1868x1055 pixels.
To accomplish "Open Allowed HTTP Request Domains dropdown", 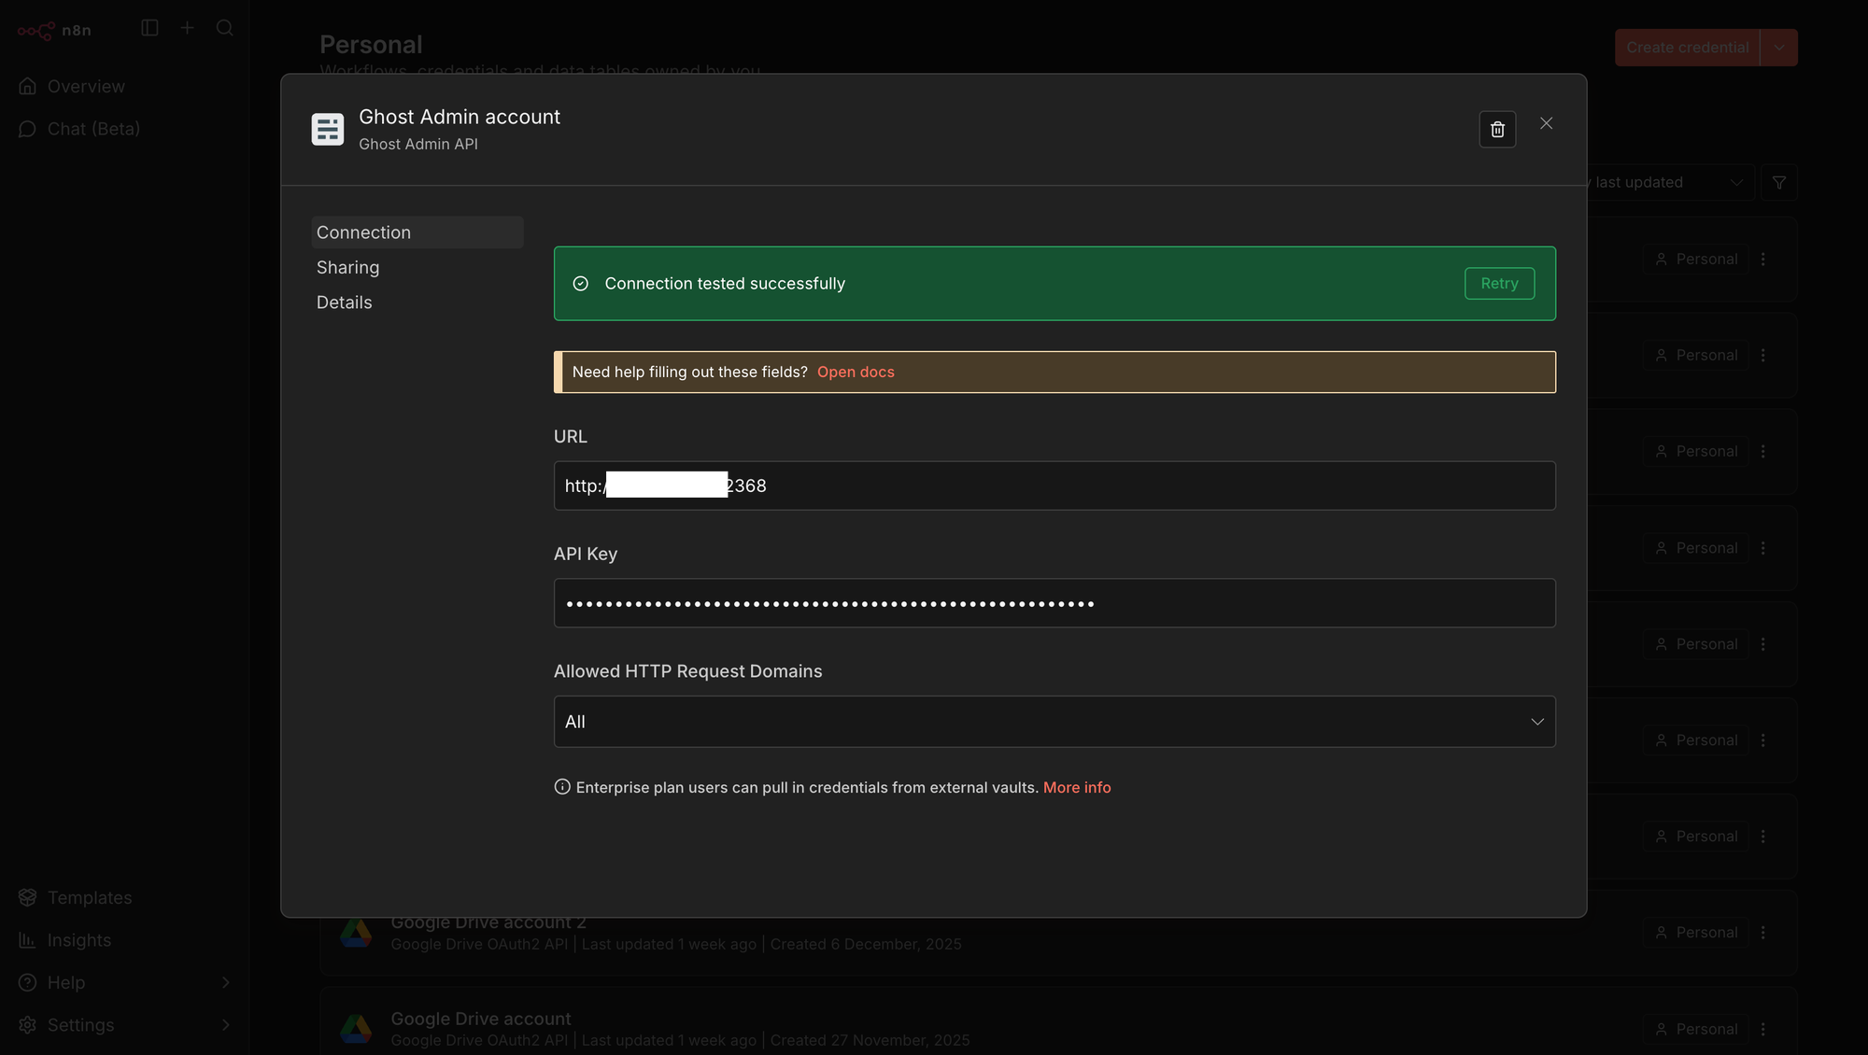I will [1054, 722].
